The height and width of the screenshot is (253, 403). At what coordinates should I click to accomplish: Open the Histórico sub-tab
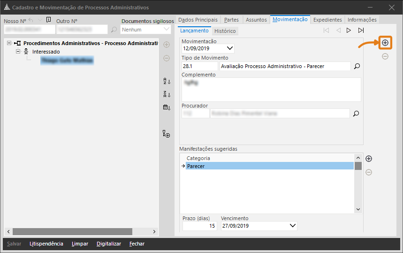click(225, 31)
